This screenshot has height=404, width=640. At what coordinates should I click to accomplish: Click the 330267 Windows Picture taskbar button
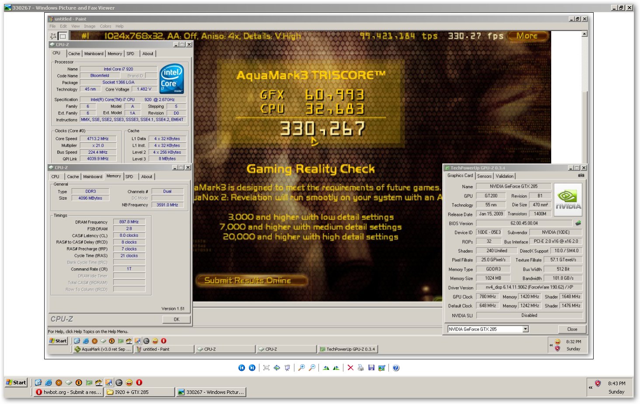click(211, 392)
